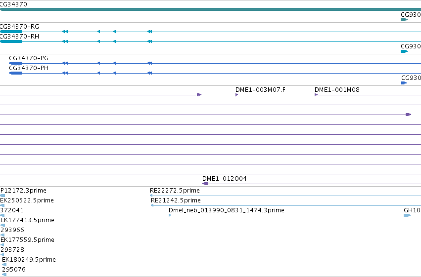421x277 pixels.
Task: Open the EK177413.5prime feature label
Action: (x=27, y=220)
